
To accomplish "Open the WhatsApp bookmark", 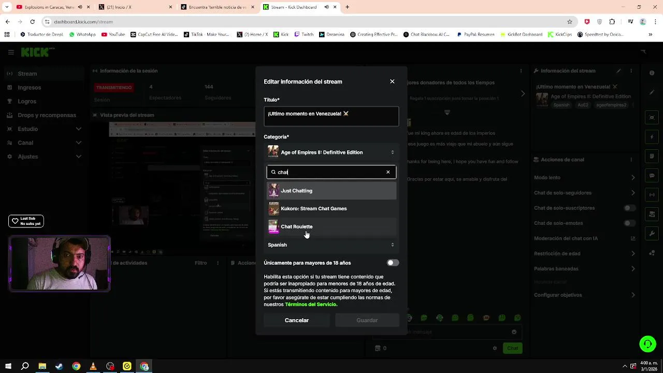I will 82,35.
